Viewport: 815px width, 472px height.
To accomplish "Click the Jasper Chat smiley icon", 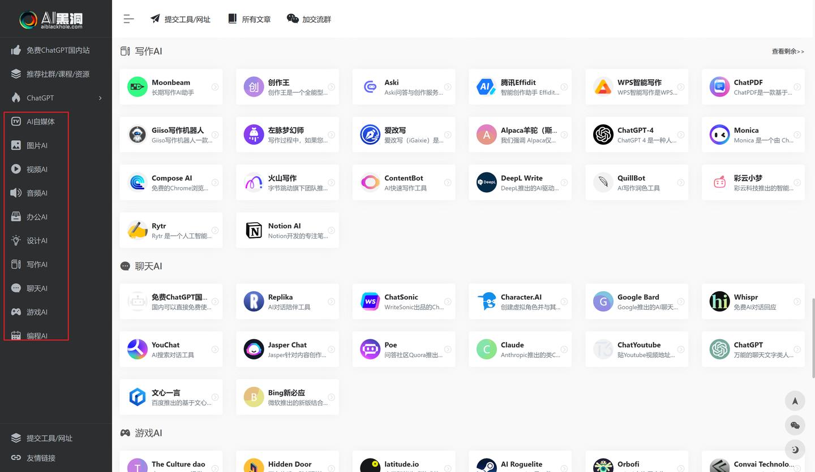I will pos(254,349).
